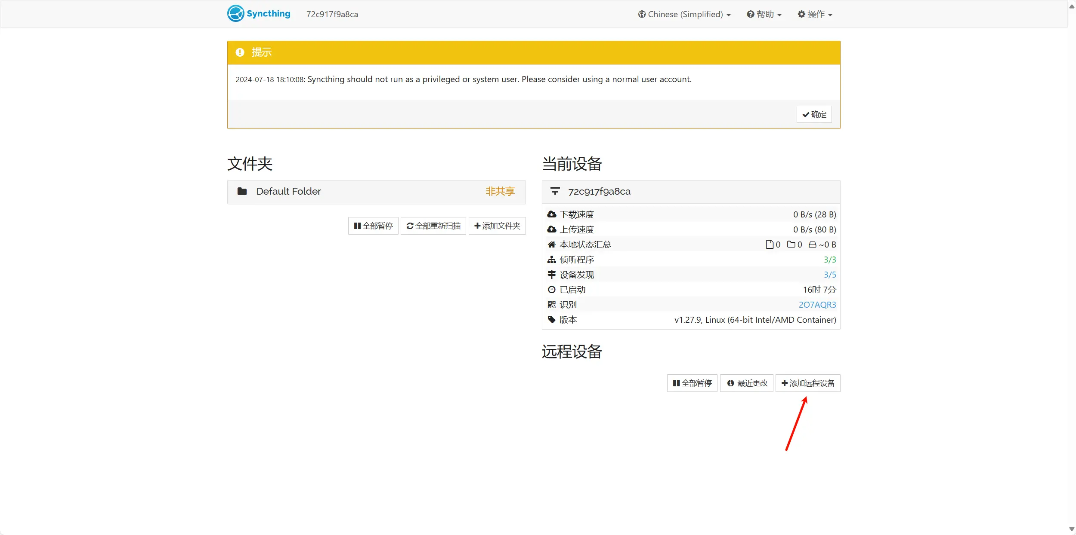
Task: Open the Chinese (Simplified) language dropdown
Action: coord(684,14)
